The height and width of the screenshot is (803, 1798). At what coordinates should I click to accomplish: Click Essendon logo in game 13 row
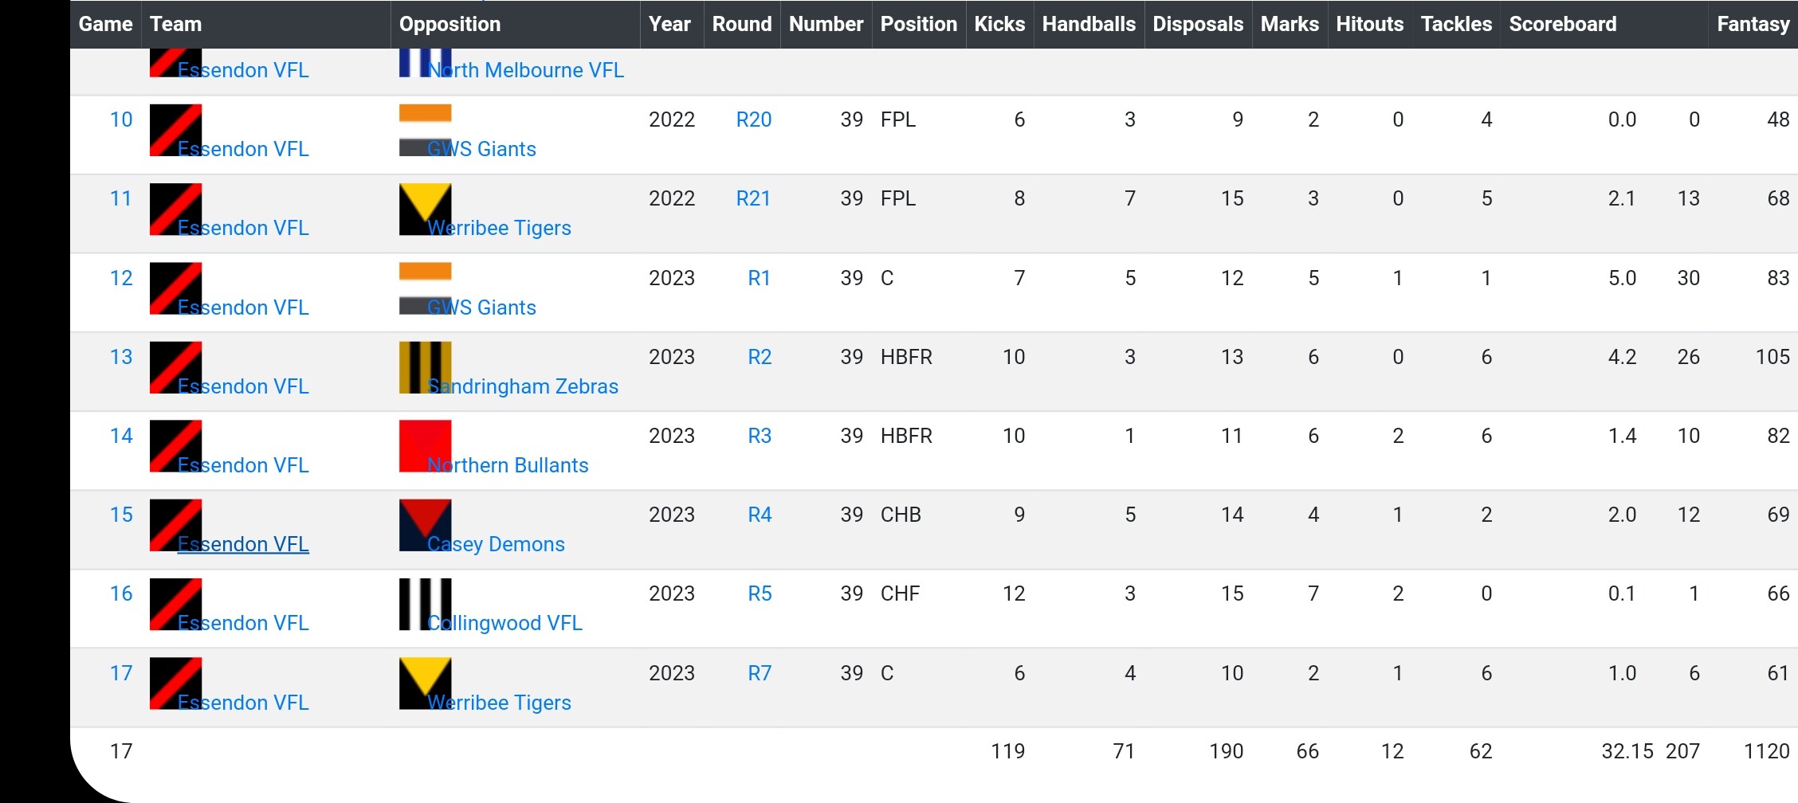coord(175,367)
